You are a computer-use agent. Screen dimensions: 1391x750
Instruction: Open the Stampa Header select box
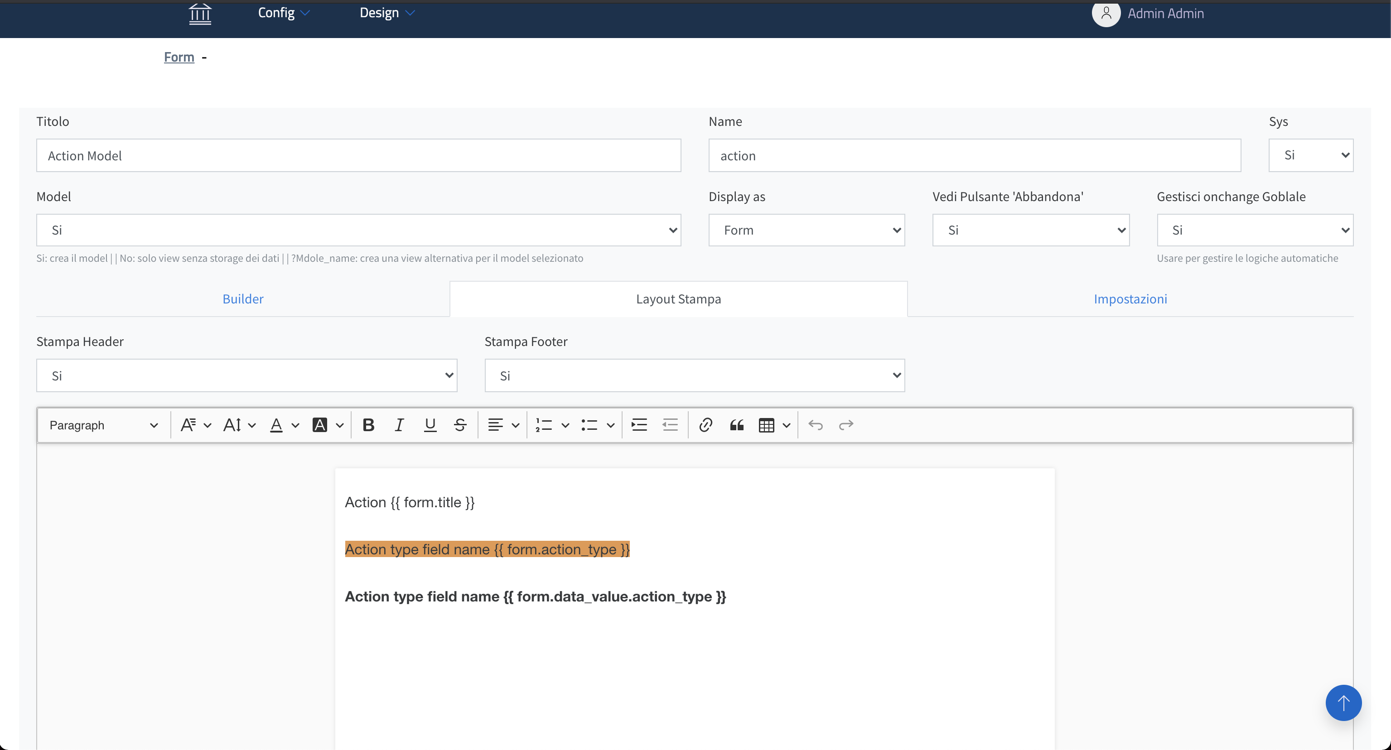pos(246,375)
